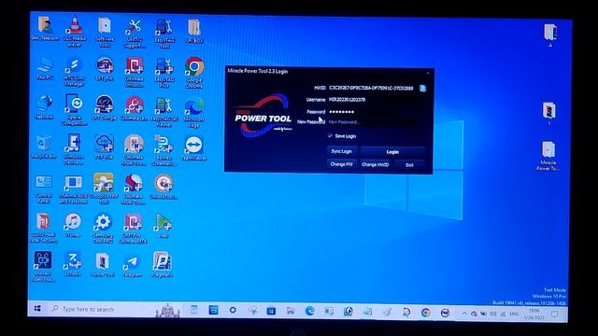Viewport: 598px width, 336px height.
Task: Select the Google Chrome desktop icon
Action: point(194,73)
